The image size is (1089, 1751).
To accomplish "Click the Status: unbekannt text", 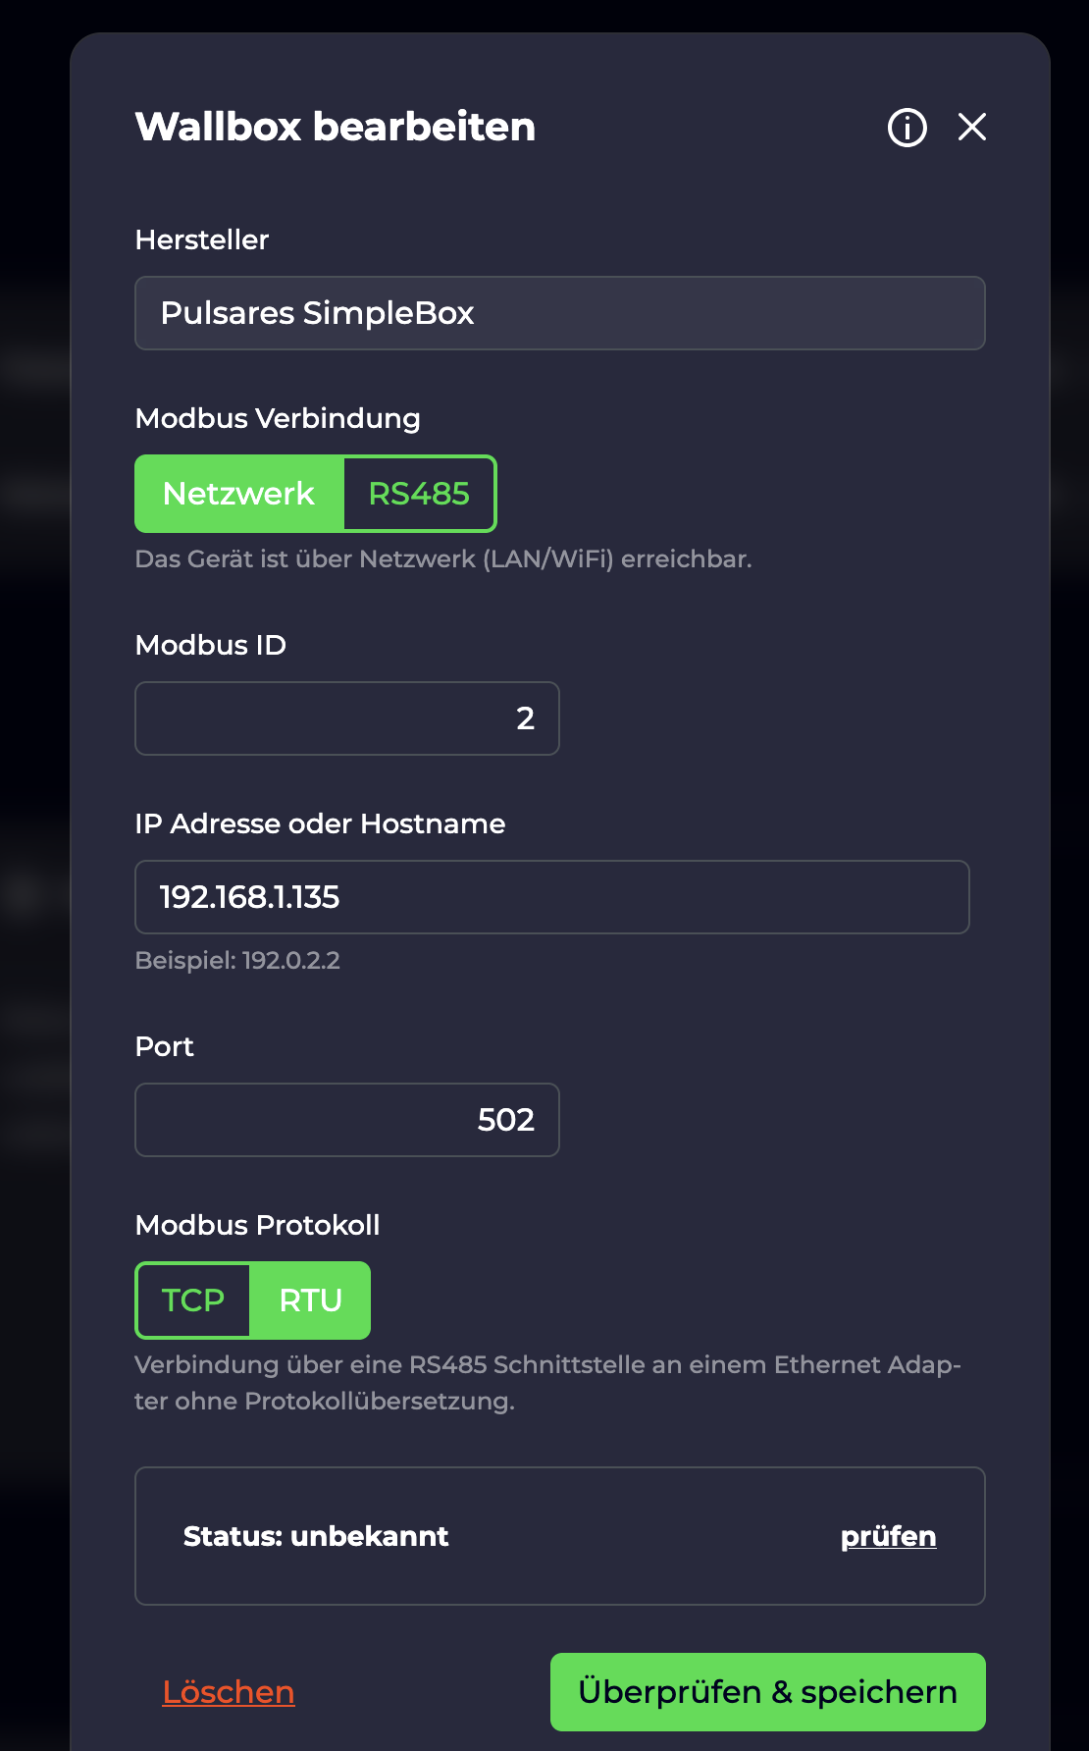I will 316,1536.
